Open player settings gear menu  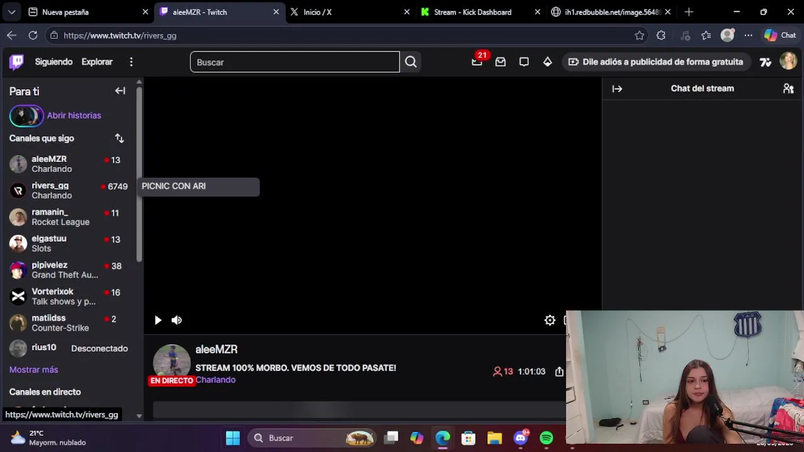[x=550, y=320]
